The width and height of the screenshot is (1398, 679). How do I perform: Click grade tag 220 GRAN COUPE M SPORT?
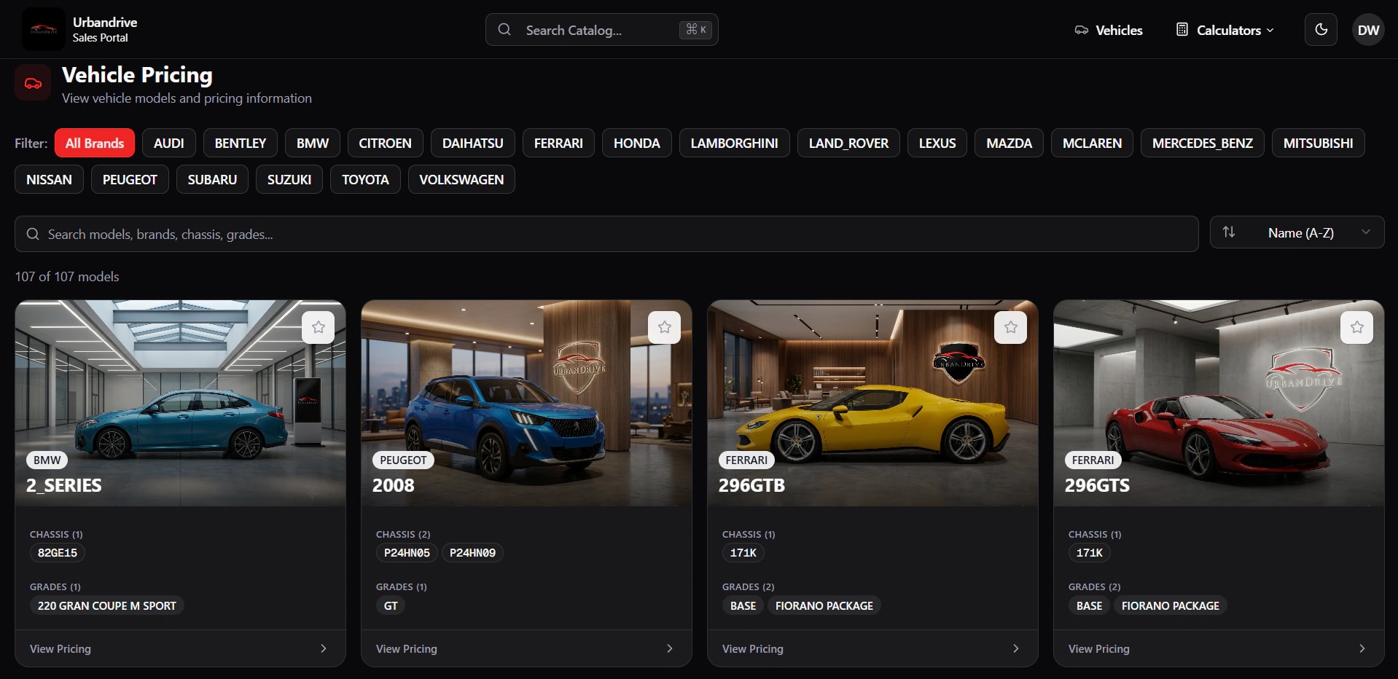107,605
